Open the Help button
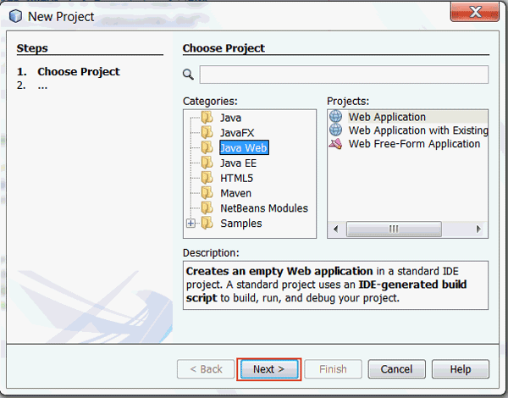The height and width of the screenshot is (398, 508). point(460,369)
